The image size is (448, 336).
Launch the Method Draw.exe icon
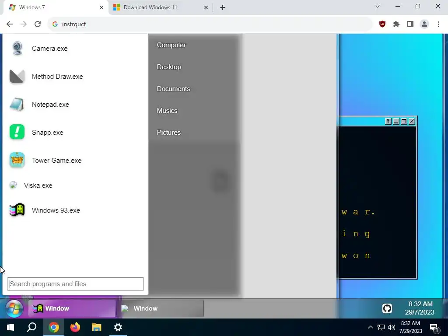(17, 76)
